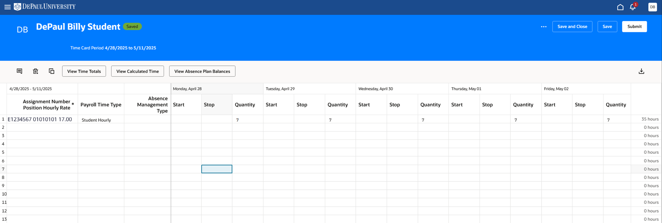The height and width of the screenshot is (223, 662).
Task: Click the DePaul Billy Student title
Action: pos(78,27)
